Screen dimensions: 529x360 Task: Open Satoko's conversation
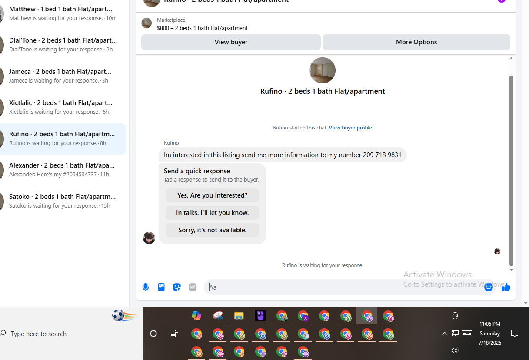[63, 201]
